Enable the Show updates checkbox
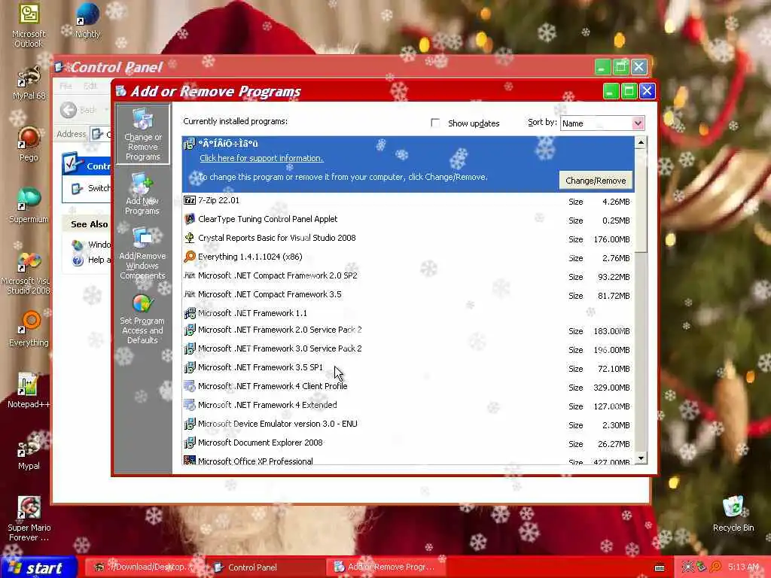Viewport: 771px width, 578px height. pos(435,123)
